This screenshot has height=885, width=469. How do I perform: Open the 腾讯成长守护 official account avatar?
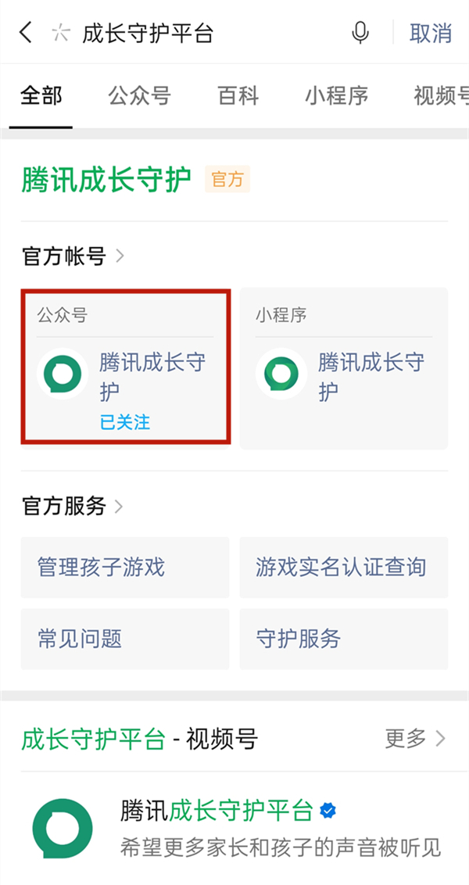point(62,374)
